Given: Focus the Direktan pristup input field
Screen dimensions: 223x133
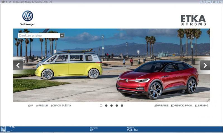Looking at the screenshot, I should pos(39,35).
